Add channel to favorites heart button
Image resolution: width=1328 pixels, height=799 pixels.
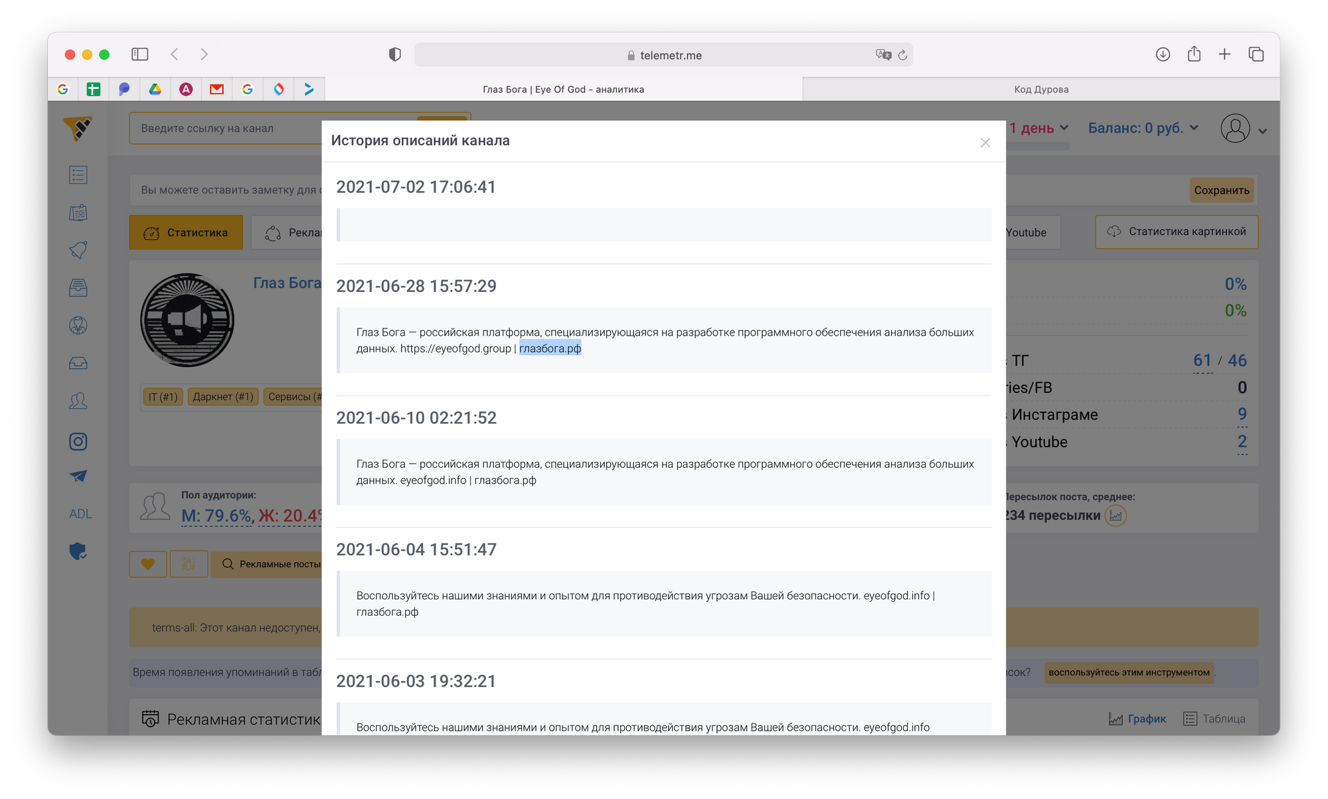[148, 564]
